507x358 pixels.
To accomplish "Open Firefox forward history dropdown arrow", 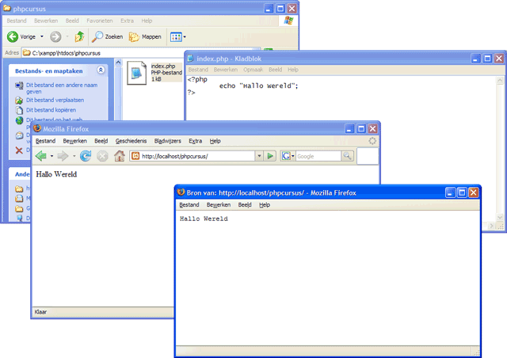I will click(x=74, y=156).
